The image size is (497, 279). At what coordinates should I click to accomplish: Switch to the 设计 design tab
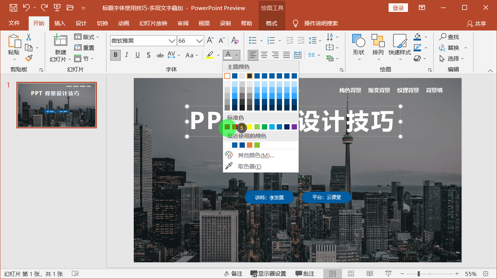pos(81,23)
